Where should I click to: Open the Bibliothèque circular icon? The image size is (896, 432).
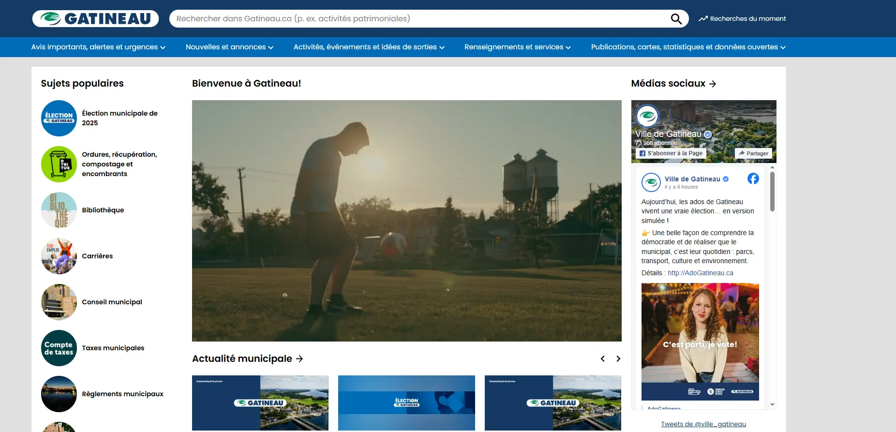pos(59,210)
